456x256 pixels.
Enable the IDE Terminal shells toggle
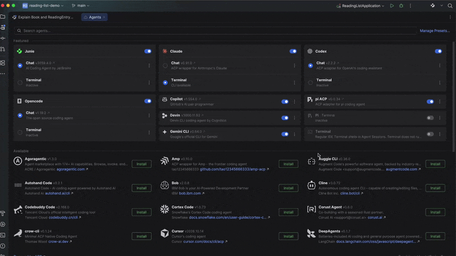tap(430, 134)
